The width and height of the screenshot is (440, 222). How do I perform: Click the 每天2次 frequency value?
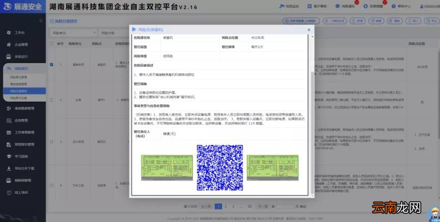(257, 47)
